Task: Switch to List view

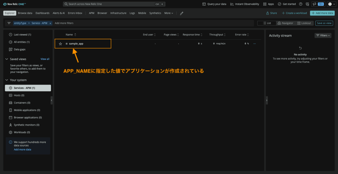Action: (266, 23)
